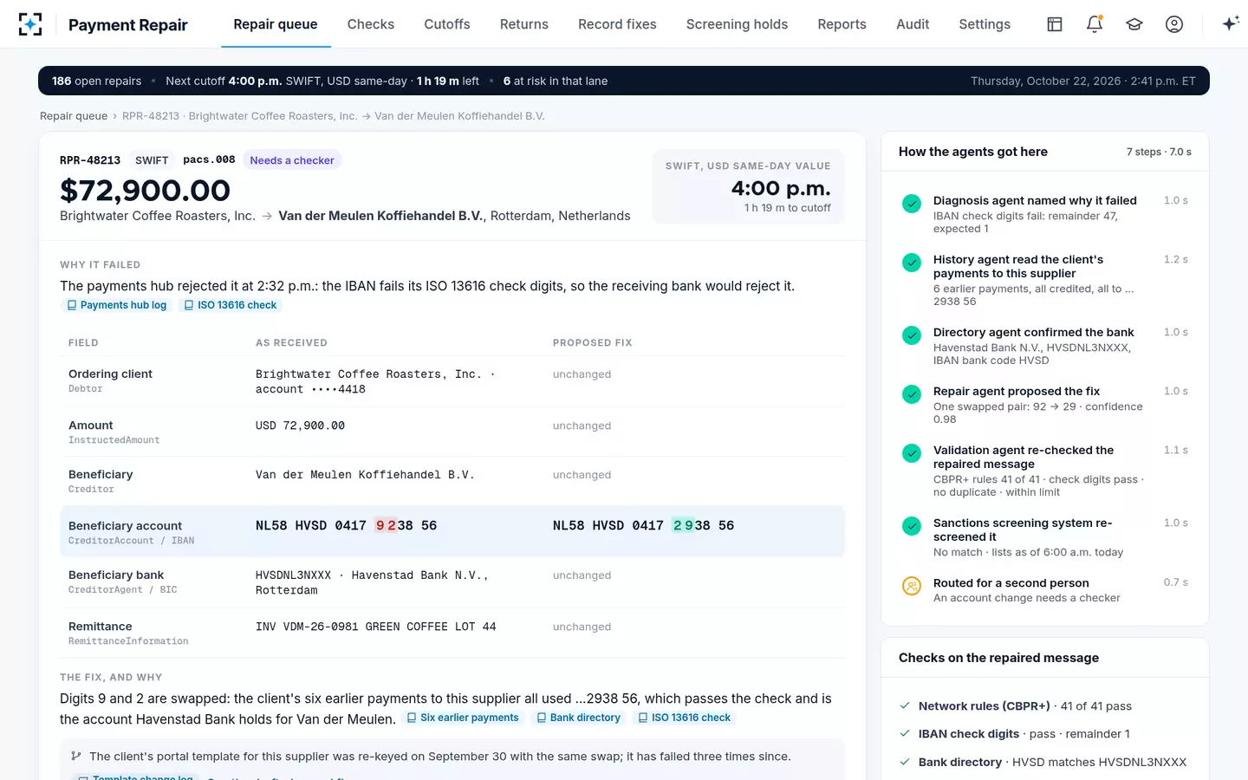The height and width of the screenshot is (780, 1248).
Task: Open the layout panel icon in the header
Action: [1055, 24]
